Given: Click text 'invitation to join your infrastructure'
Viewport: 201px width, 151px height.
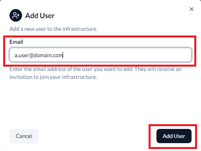Looking at the screenshot, I should [53, 77].
